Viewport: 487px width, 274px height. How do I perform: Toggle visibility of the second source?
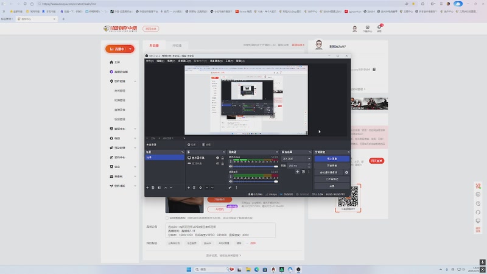(x=217, y=163)
